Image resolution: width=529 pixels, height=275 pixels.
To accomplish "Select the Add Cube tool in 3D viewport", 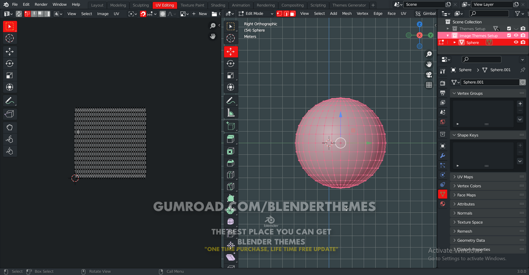I will 231,126.
